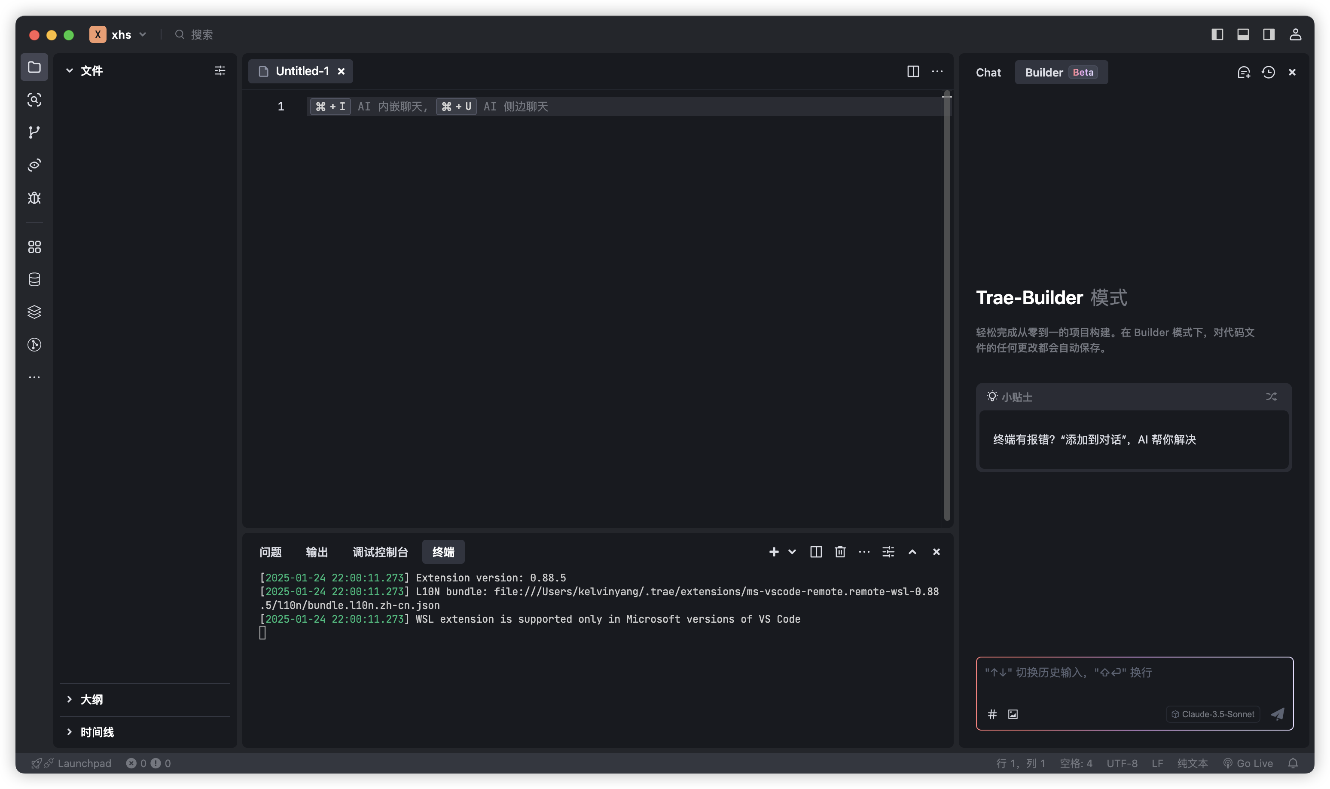Go to line via 行 1, 列 1
The height and width of the screenshot is (789, 1330).
click(1020, 763)
